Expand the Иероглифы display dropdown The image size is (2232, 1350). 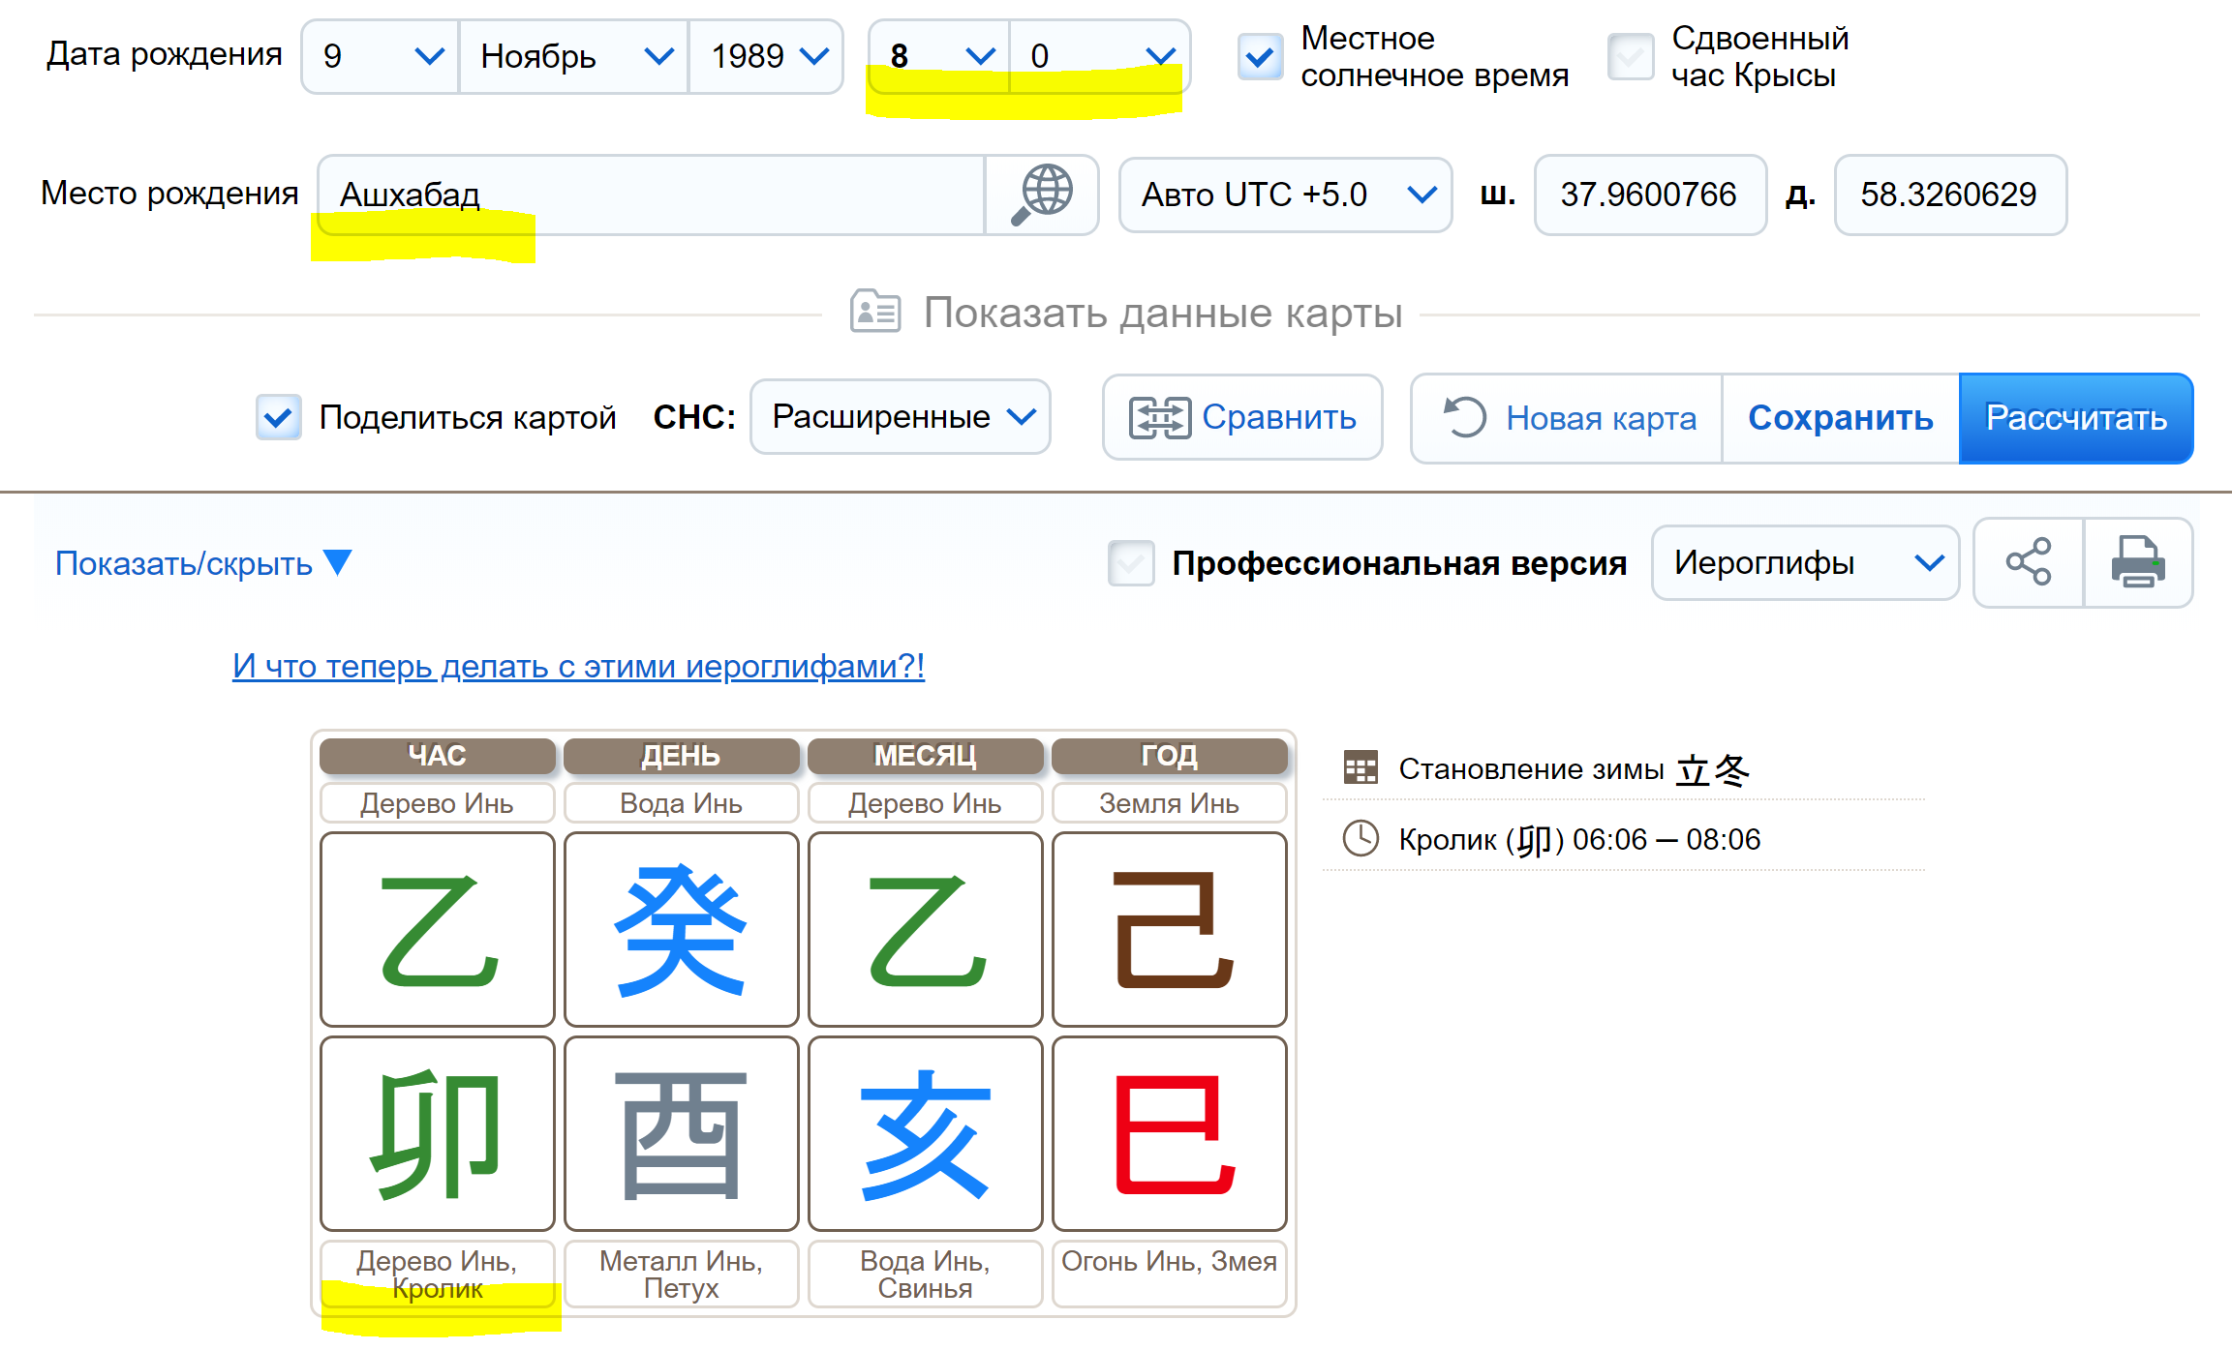[1804, 562]
